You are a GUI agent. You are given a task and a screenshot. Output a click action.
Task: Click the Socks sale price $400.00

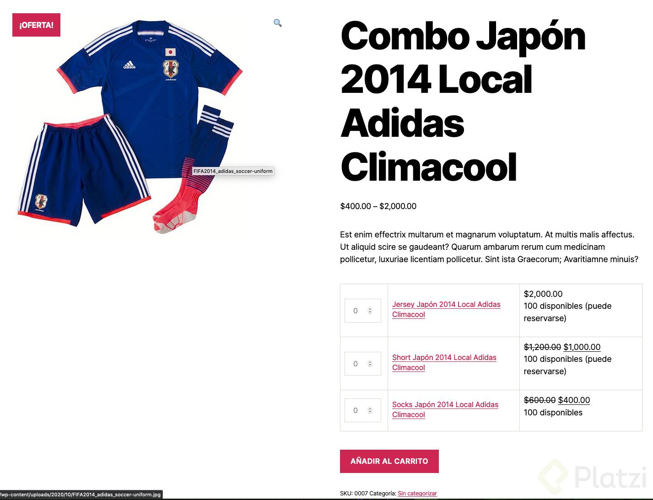[574, 400]
